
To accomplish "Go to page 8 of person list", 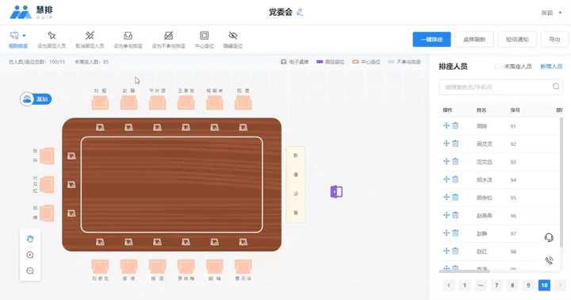I will pos(512,285).
